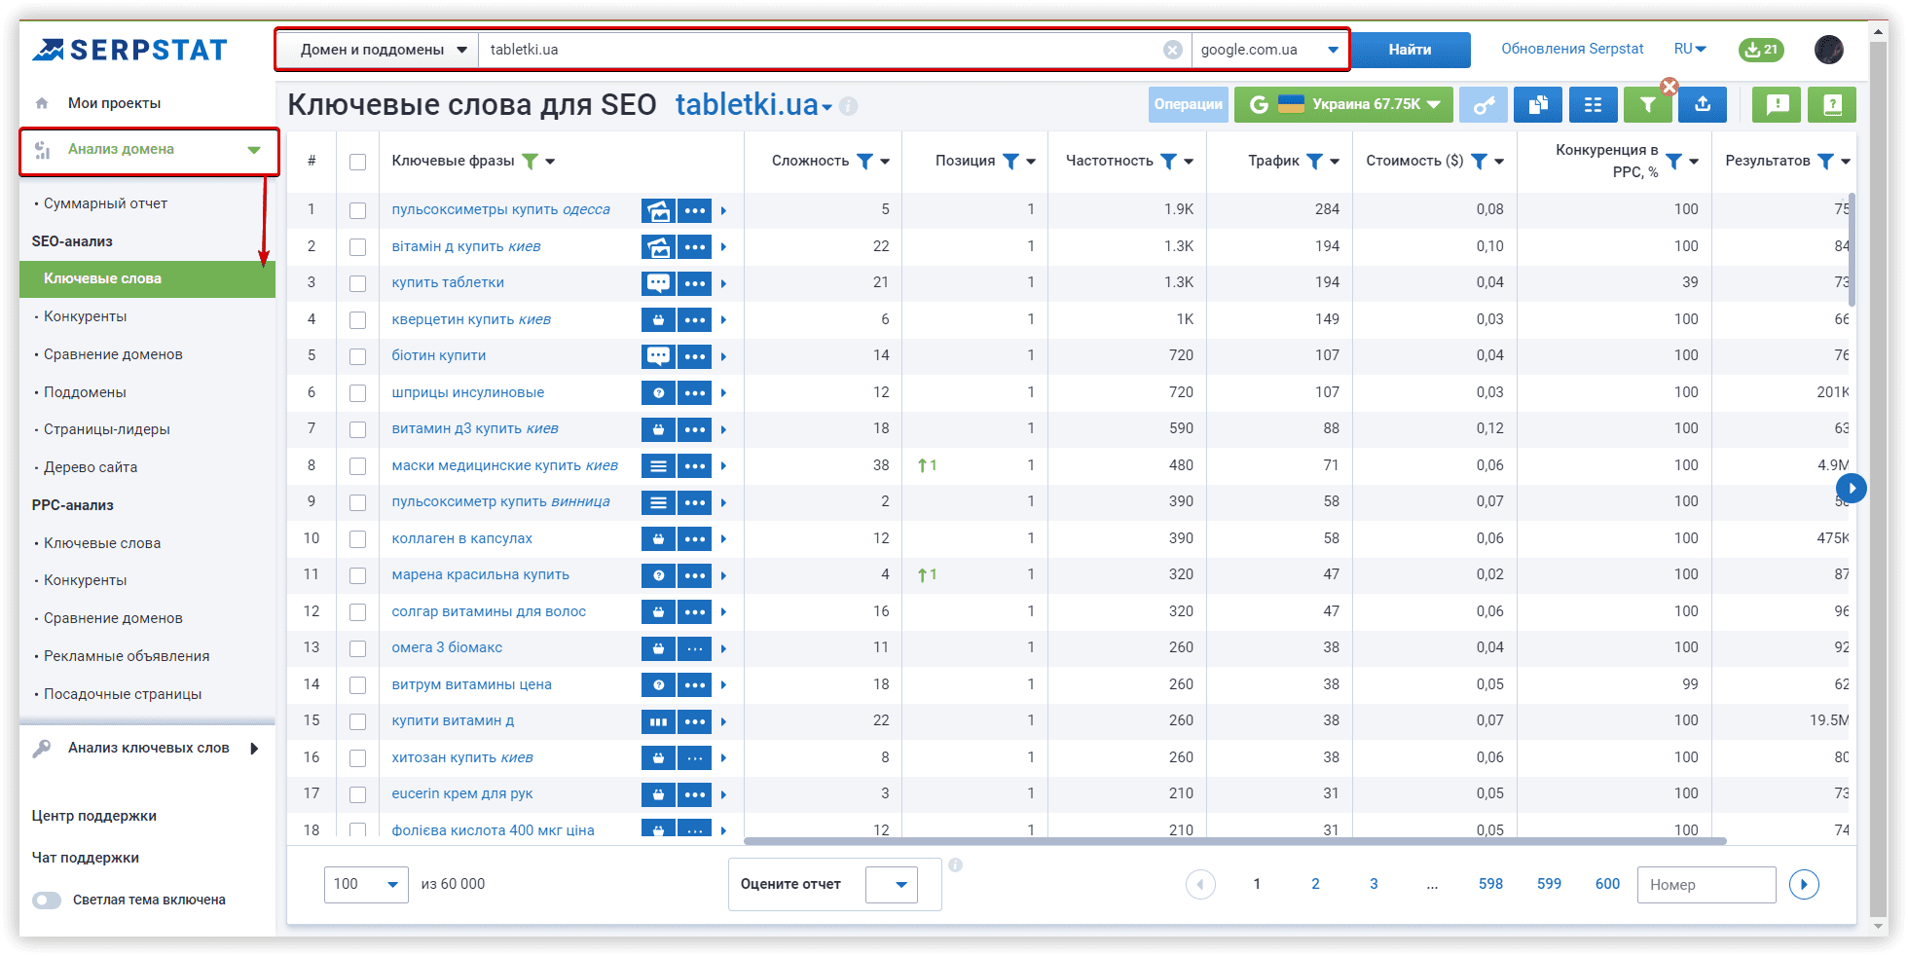Click the Serpstat logo
Viewport: 1908px width, 956px height.
tap(130, 50)
